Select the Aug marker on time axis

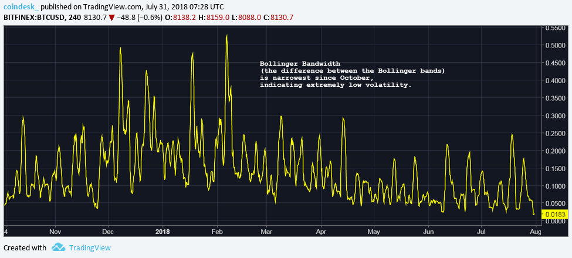[x=536, y=230]
